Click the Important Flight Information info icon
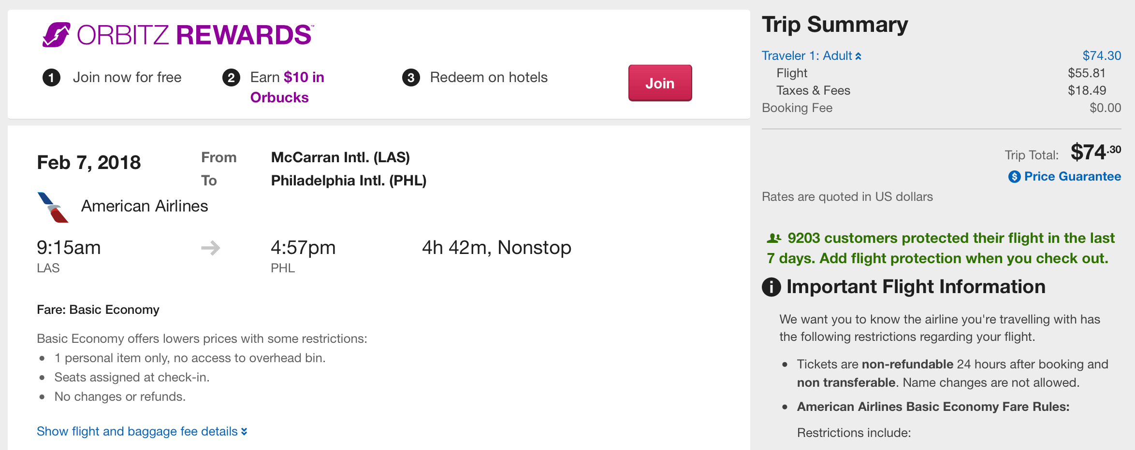1135x450 pixels. point(771,287)
